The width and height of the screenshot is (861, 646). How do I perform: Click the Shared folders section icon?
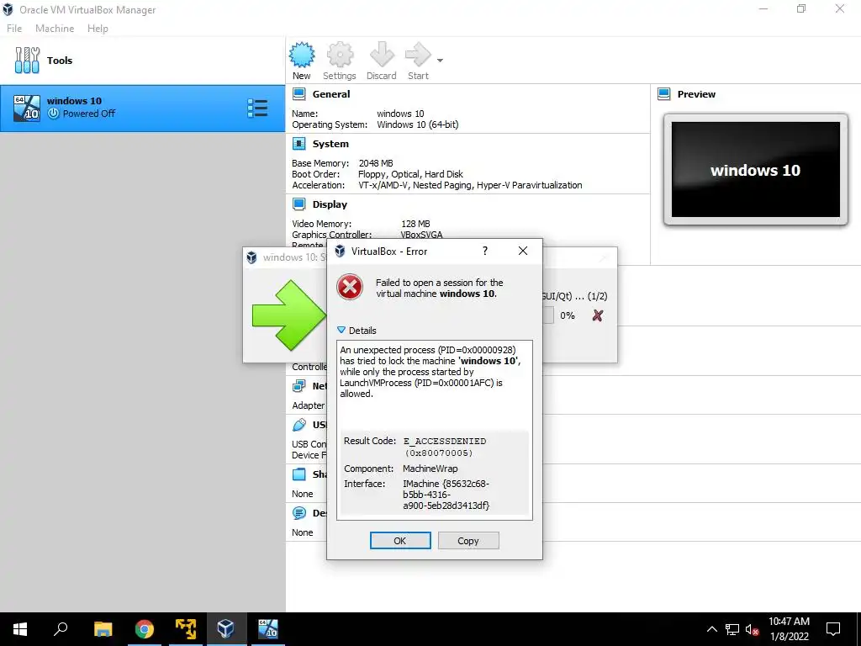tap(298, 474)
